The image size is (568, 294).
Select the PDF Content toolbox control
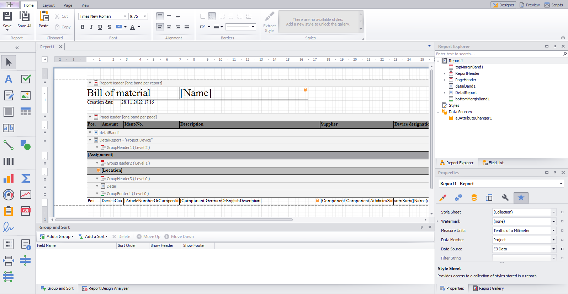click(26, 211)
